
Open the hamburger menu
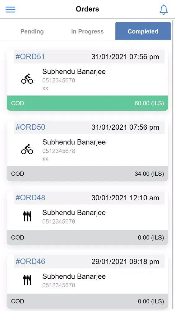click(11, 9)
